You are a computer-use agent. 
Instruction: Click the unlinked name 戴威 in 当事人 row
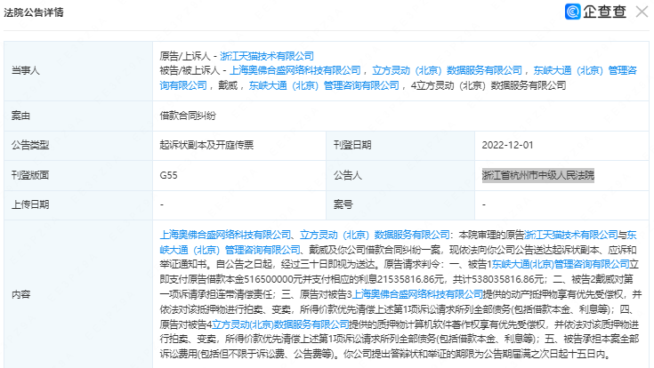click(x=228, y=85)
